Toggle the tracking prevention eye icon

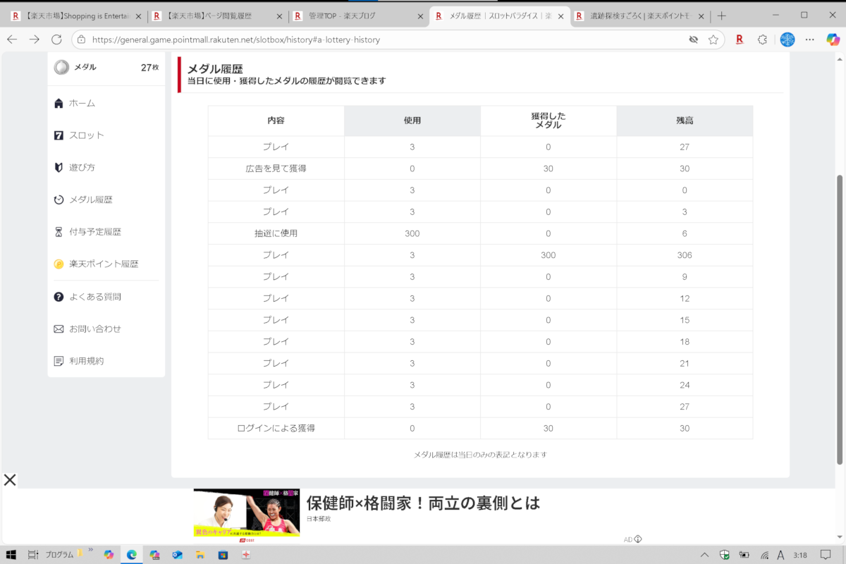[694, 39]
